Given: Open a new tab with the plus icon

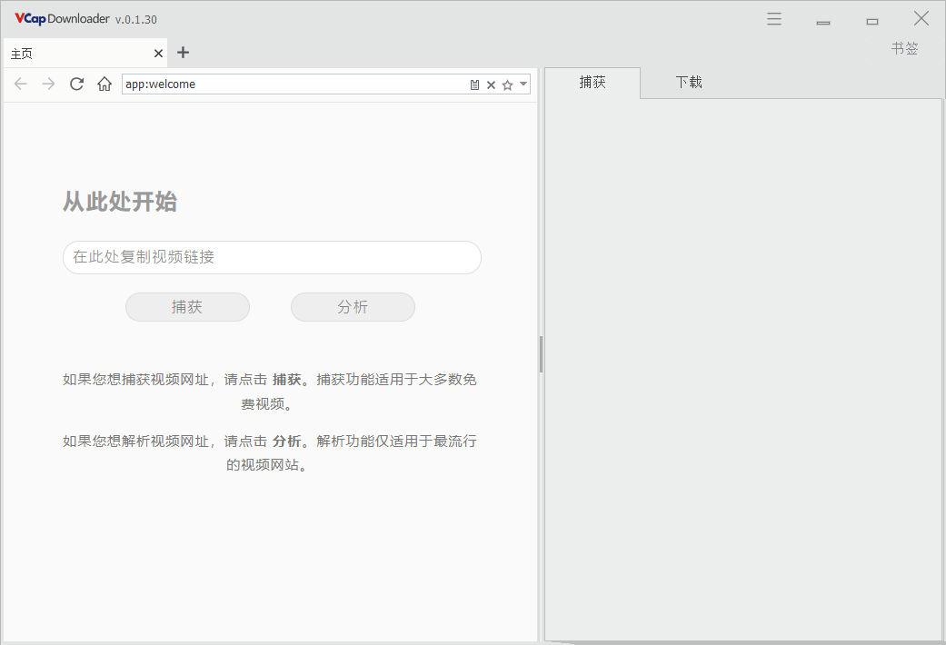Looking at the screenshot, I should tap(183, 53).
